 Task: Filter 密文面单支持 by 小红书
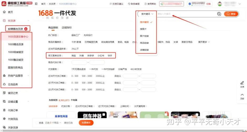(101, 56)
